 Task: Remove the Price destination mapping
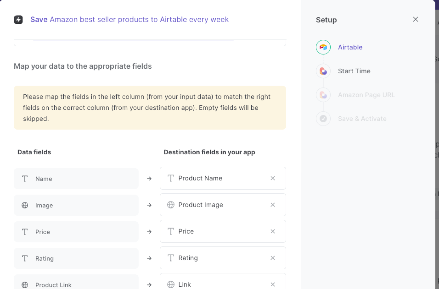click(273, 231)
